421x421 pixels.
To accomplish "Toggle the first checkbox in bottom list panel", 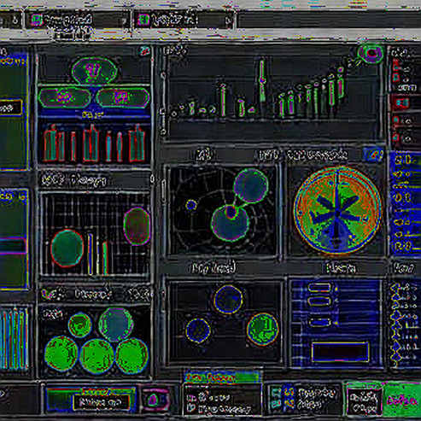I will pos(190,399).
